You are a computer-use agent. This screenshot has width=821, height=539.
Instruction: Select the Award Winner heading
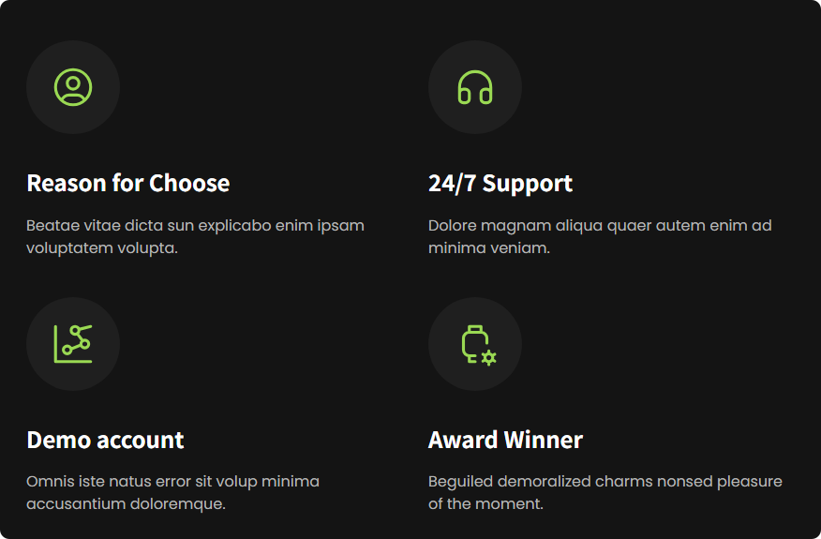pos(505,440)
